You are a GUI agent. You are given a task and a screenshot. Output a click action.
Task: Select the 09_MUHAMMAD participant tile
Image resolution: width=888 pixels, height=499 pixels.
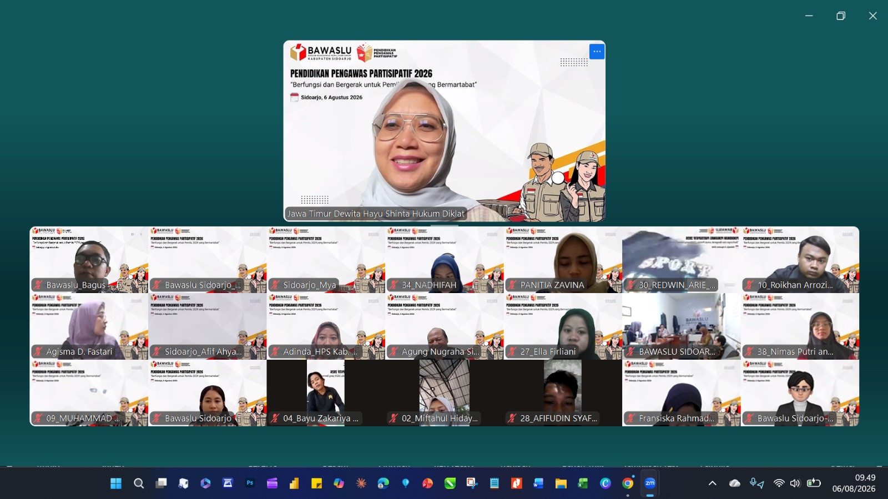89,393
